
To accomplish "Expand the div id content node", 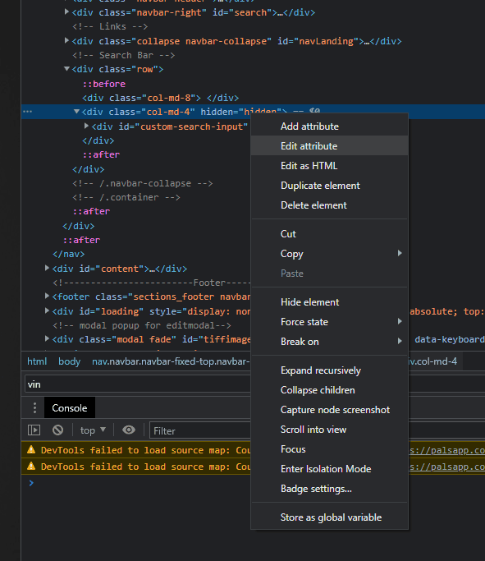I will tap(47, 268).
